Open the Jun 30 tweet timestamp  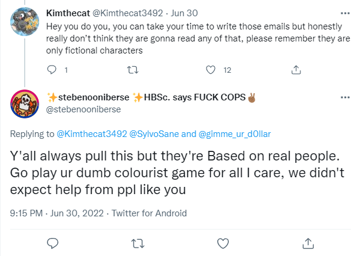tap(184, 13)
